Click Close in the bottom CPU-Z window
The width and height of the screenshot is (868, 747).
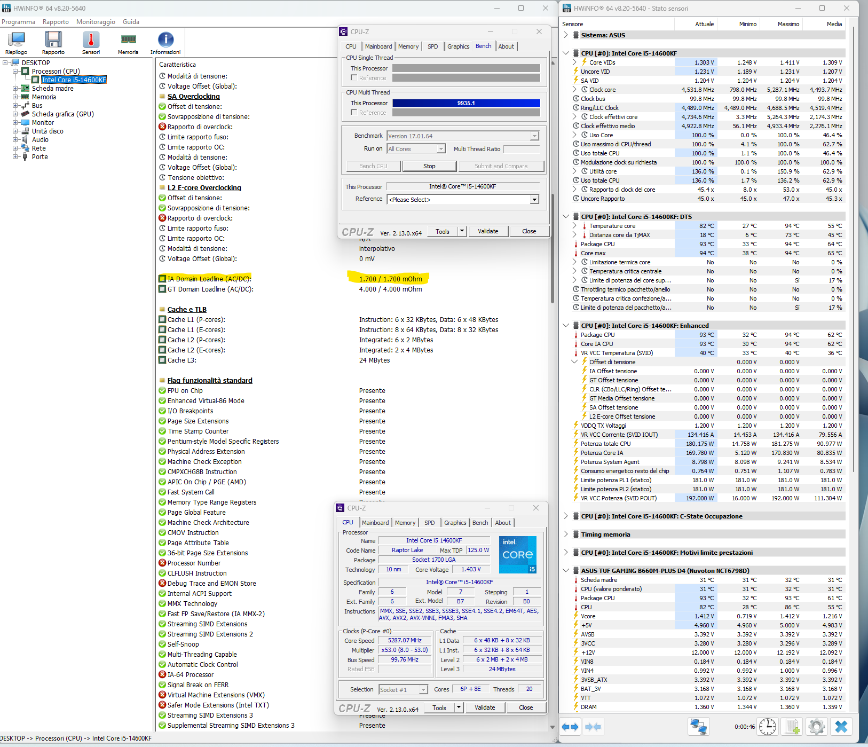[526, 707]
